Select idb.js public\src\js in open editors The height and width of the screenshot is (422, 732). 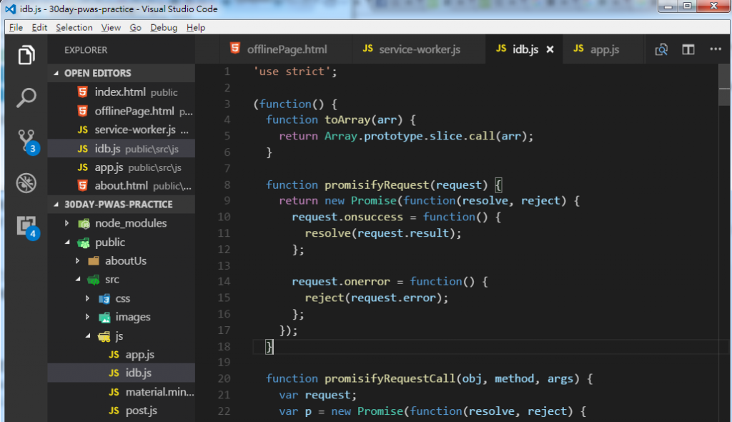click(x=122, y=149)
